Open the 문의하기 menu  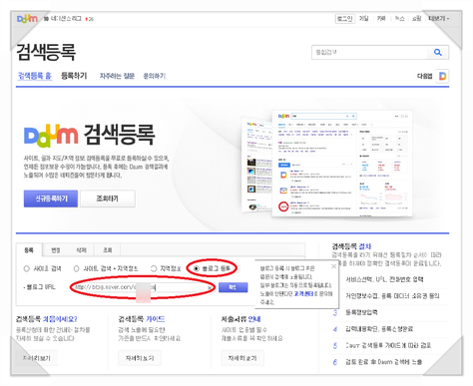[154, 76]
